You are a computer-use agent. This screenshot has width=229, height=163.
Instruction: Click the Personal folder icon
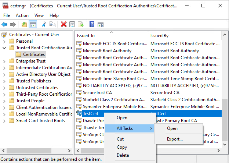(11, 41)
